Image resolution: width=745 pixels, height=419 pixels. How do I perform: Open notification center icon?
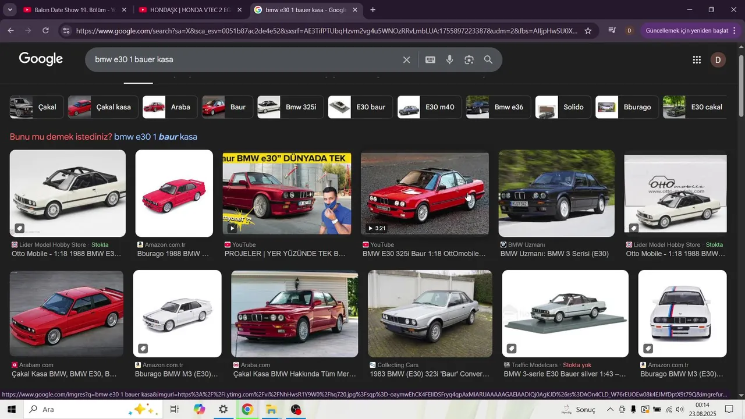click(x=729, y=409)
